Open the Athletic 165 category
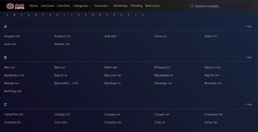 [62, 44]
